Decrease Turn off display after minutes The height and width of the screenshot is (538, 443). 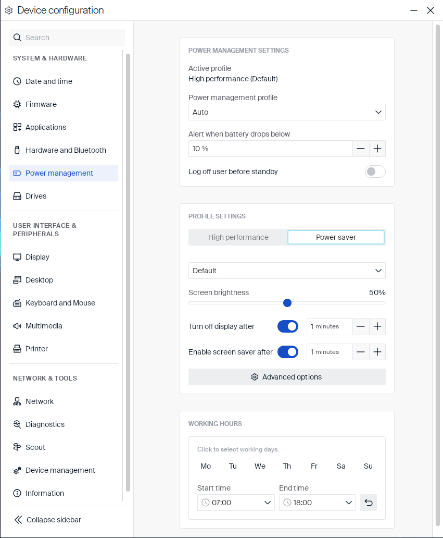[x=361, y=326]
